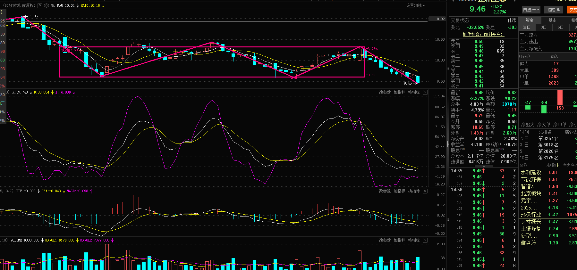This screenshot has width=577, height=270.
Task: Click the 卖三 price 9.48
Action: point(479,51)
